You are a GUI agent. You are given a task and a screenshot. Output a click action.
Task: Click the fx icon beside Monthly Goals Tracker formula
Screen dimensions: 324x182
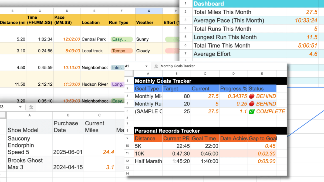pos(156,66)
